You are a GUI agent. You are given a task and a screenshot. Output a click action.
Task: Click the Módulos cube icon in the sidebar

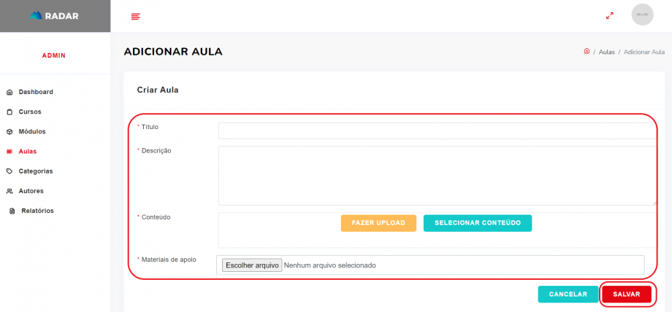tap(9, 132)
